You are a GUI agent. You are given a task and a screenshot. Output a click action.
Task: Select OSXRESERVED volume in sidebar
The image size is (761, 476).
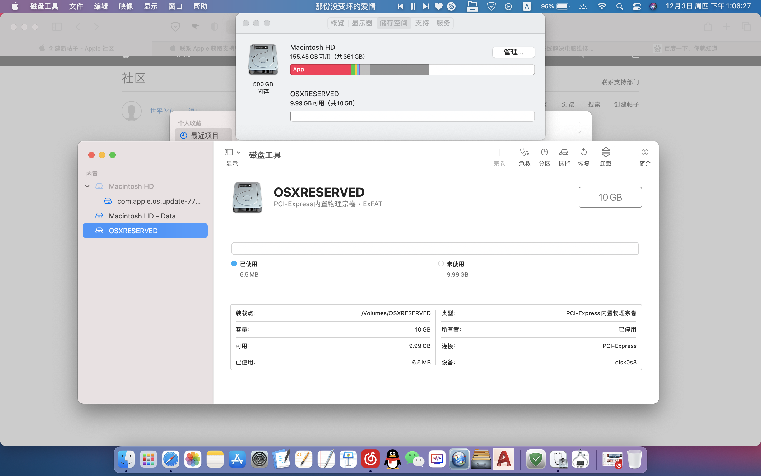145,231
